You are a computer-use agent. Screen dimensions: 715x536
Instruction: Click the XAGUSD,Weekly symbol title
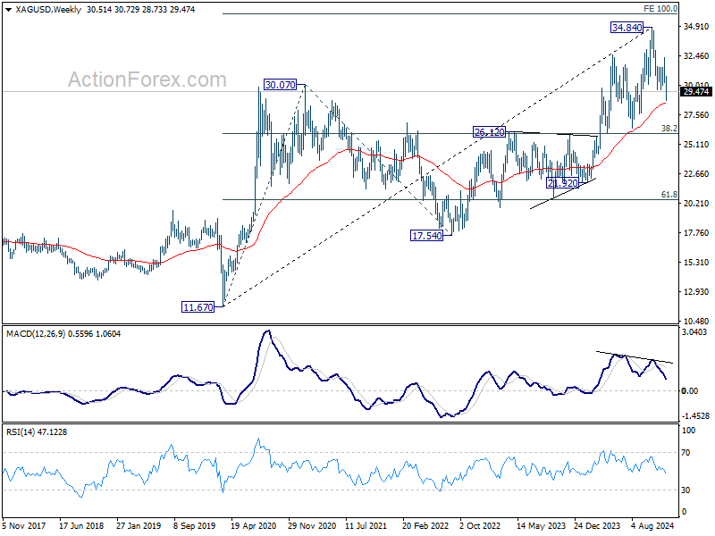coord(48,10)
